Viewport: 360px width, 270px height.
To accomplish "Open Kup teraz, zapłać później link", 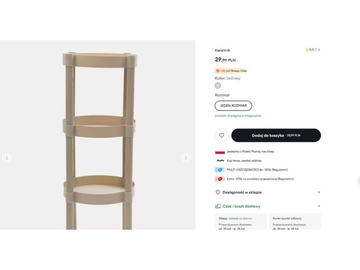I will [x=244, y=161].
